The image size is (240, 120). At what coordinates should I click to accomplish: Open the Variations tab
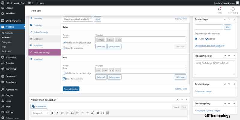point(38,46)
